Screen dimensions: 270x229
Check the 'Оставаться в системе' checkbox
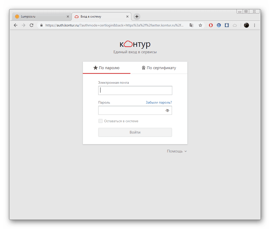pos(100,121)
